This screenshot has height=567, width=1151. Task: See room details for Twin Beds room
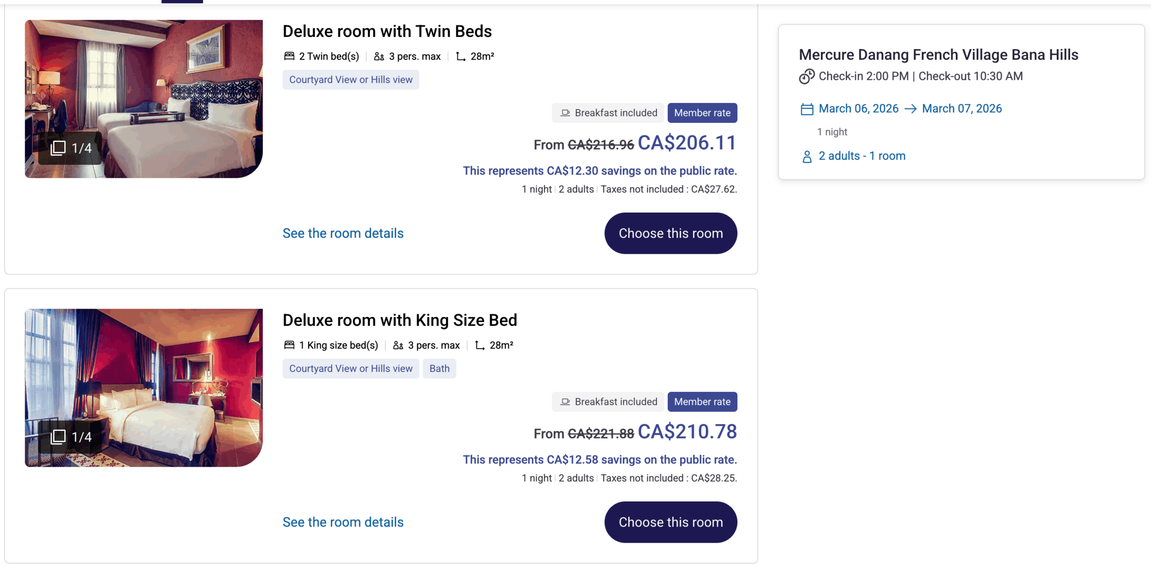click(343, 233)
